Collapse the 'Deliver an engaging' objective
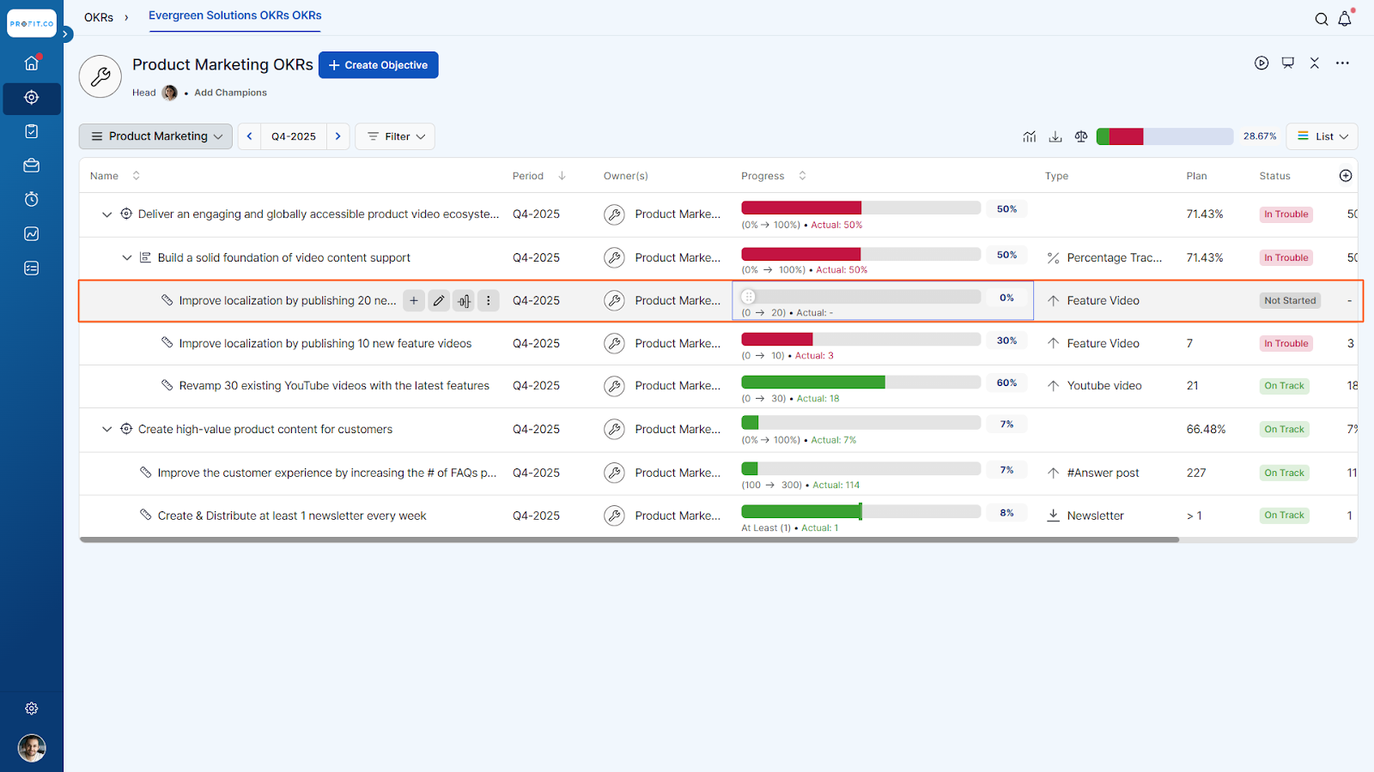The image size is (1374, 772). [106, 214]
